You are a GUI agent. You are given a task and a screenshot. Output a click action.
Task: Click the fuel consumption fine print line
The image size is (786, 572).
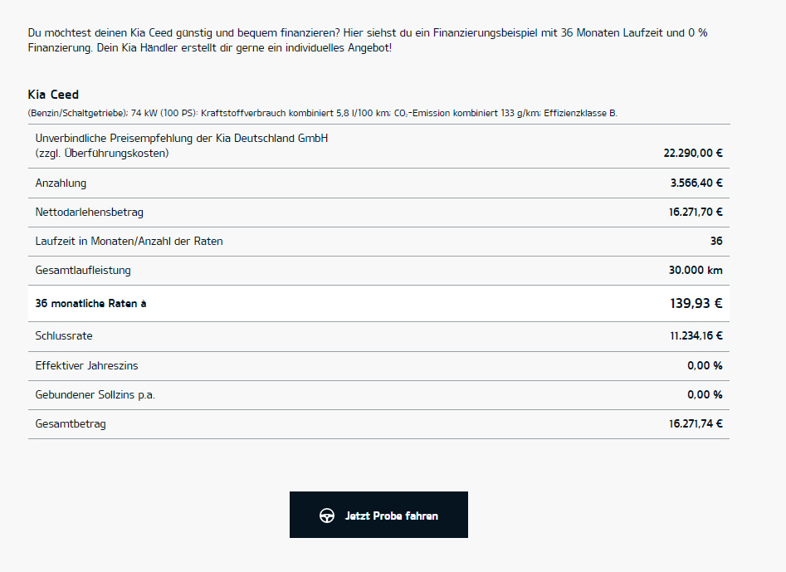(x=322, y=113)
